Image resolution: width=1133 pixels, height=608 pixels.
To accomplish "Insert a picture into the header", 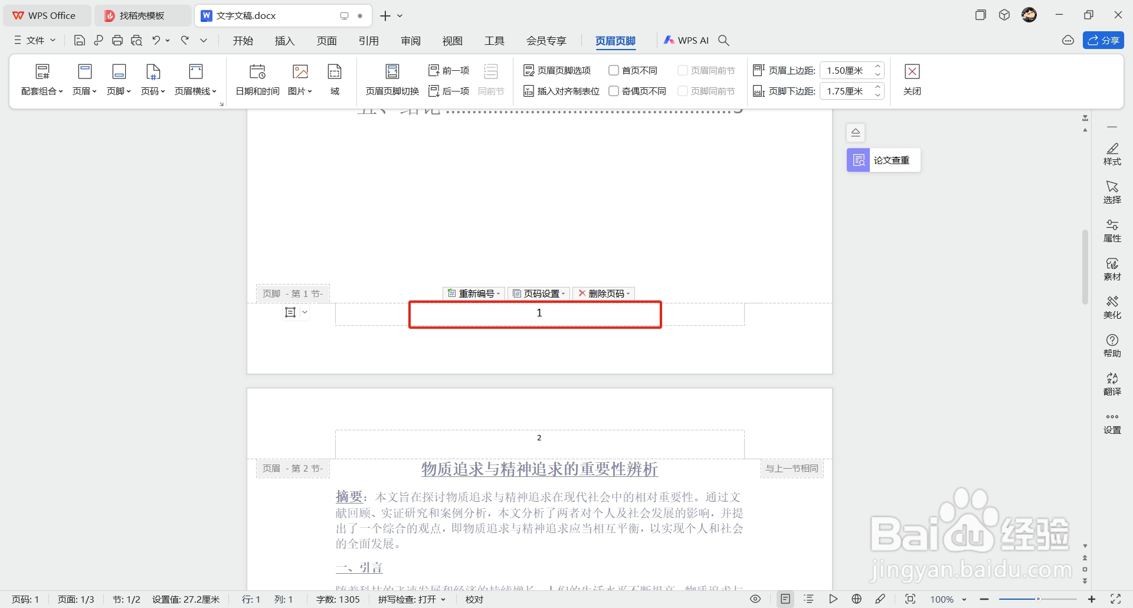I will [x=300, y=80].
